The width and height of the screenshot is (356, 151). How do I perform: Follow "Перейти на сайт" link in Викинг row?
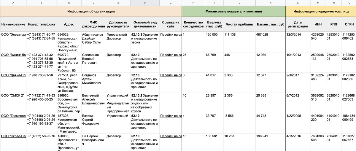coord(171,55)
